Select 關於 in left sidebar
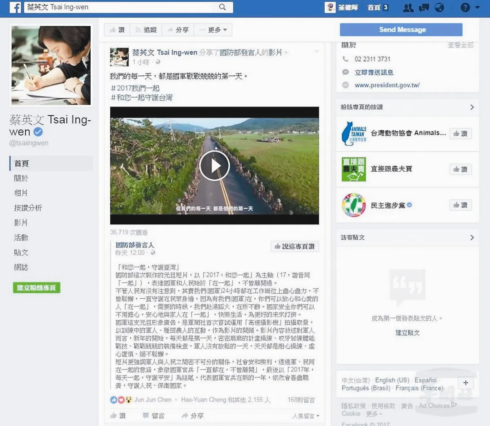Image resolution: width=490 pixels, height=426 pixels. click(21, 178)
